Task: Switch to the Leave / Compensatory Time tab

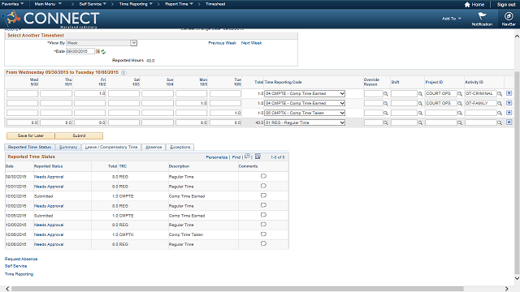Action: (x=111, y=147)
